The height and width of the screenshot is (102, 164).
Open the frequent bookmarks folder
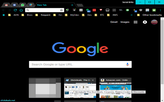(43, 15)
